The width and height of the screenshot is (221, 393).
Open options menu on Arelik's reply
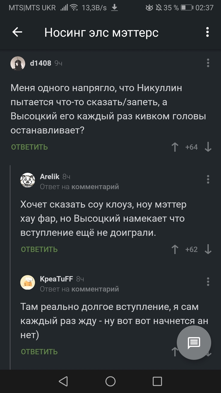(x=208, y=179)
